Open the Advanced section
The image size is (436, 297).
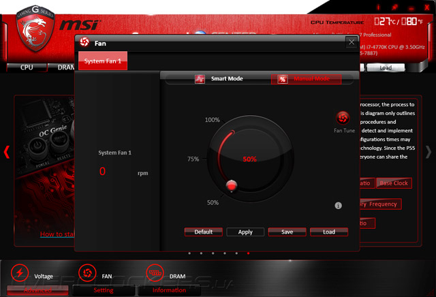37,290
